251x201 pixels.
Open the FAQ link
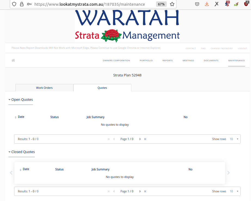[203, 48]
